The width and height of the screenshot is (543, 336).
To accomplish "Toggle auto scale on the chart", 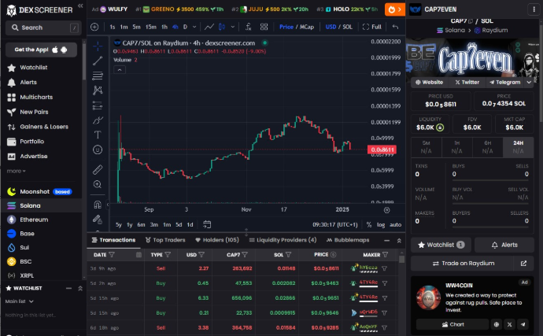I will pyautogui.click(x=396, y=225).
